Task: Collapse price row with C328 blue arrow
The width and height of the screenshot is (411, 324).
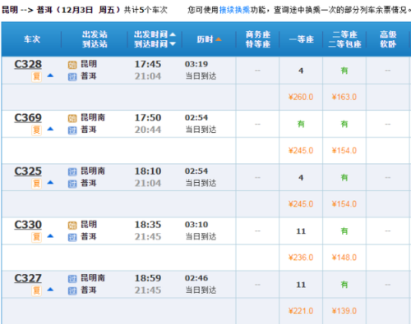Action: pos(50,75)
